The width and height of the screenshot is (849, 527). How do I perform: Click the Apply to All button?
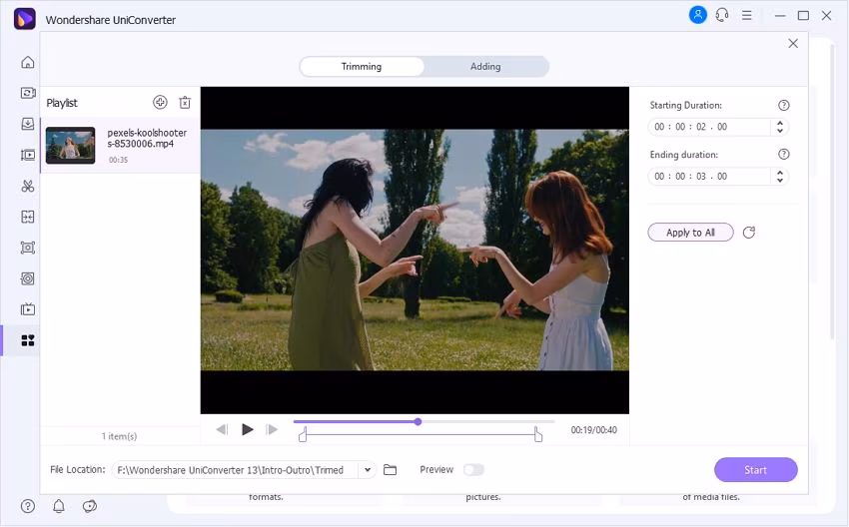click(x=690, y=233)
